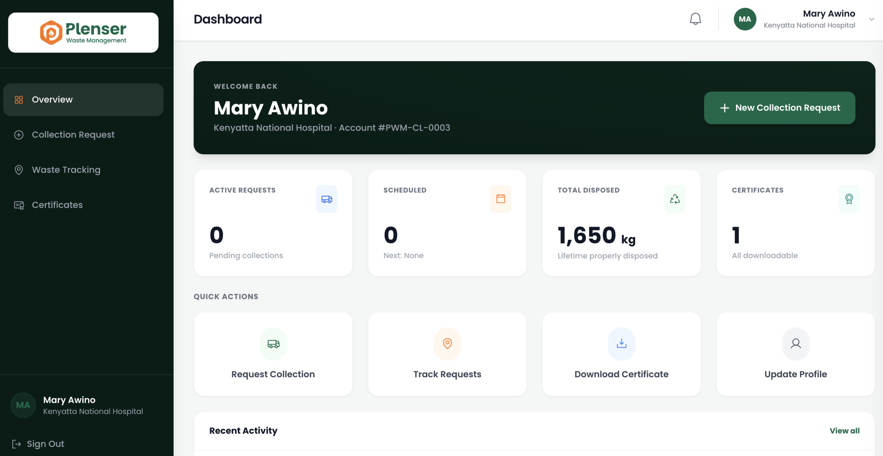Viewport: 883px width, 456px height.
Task: Click the recycle icon on Total Disposed card
Action: pyautogui.click(x=675, y=199)
